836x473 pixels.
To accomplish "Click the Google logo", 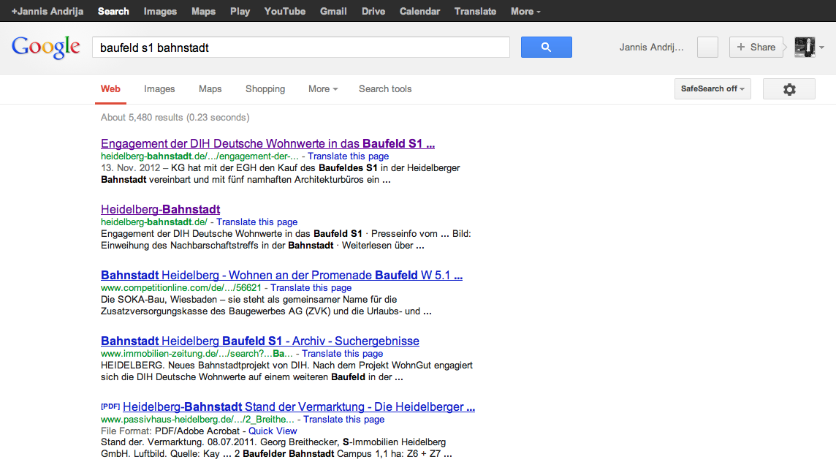I will click(46, 48).
